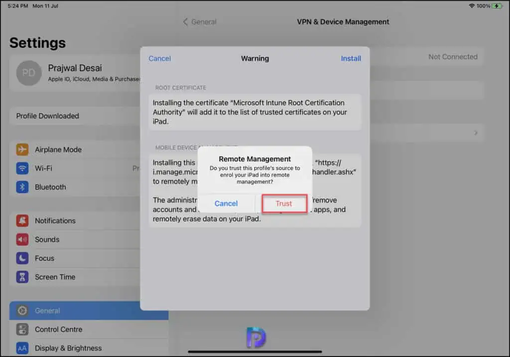Screen dimensions: 510x357
Task: Open Sounds settings
Action: (x=75, y=240)
